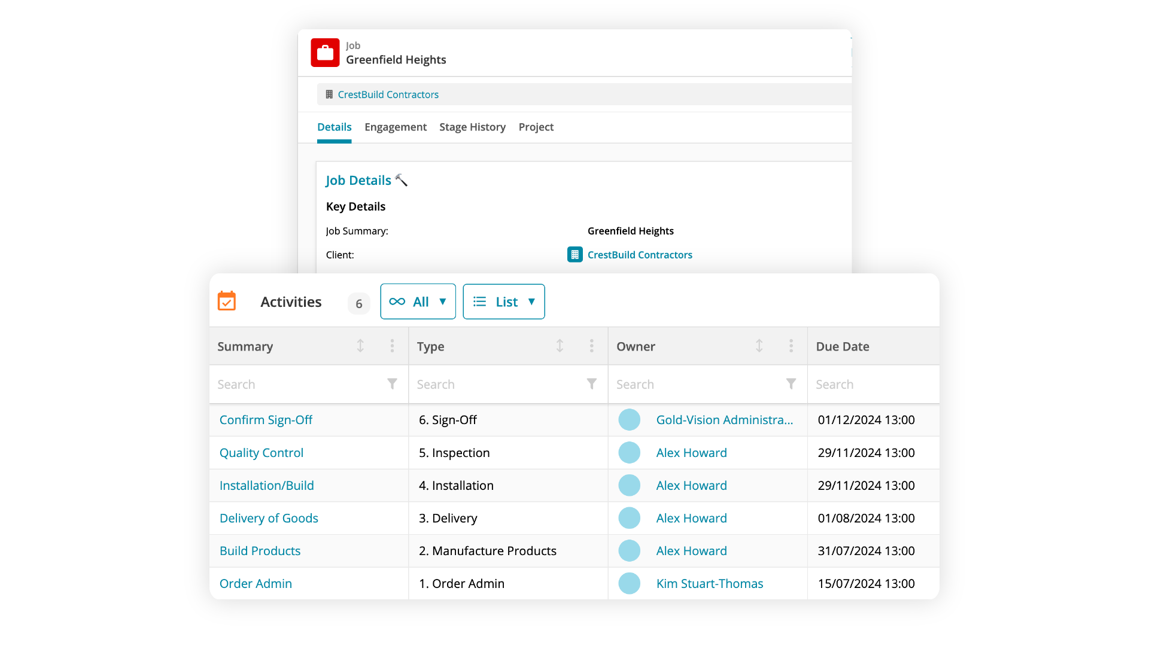Click the building icon beside CrestBuild Contractors breadcrumb
Viewport: 1149px width, 646px height.
pos(329,95)
